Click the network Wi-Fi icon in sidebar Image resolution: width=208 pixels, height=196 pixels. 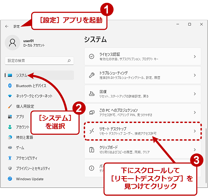10,96
